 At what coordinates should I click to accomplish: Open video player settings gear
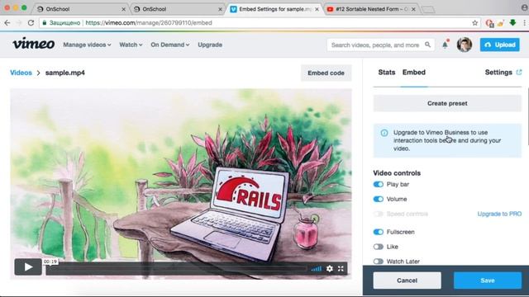tap(330, 268)
